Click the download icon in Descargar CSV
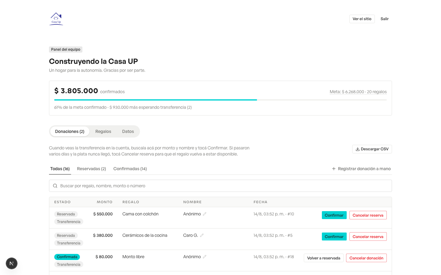 click(357, 149)
